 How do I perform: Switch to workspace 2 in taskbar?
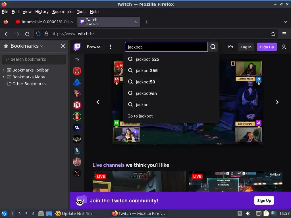20,214
